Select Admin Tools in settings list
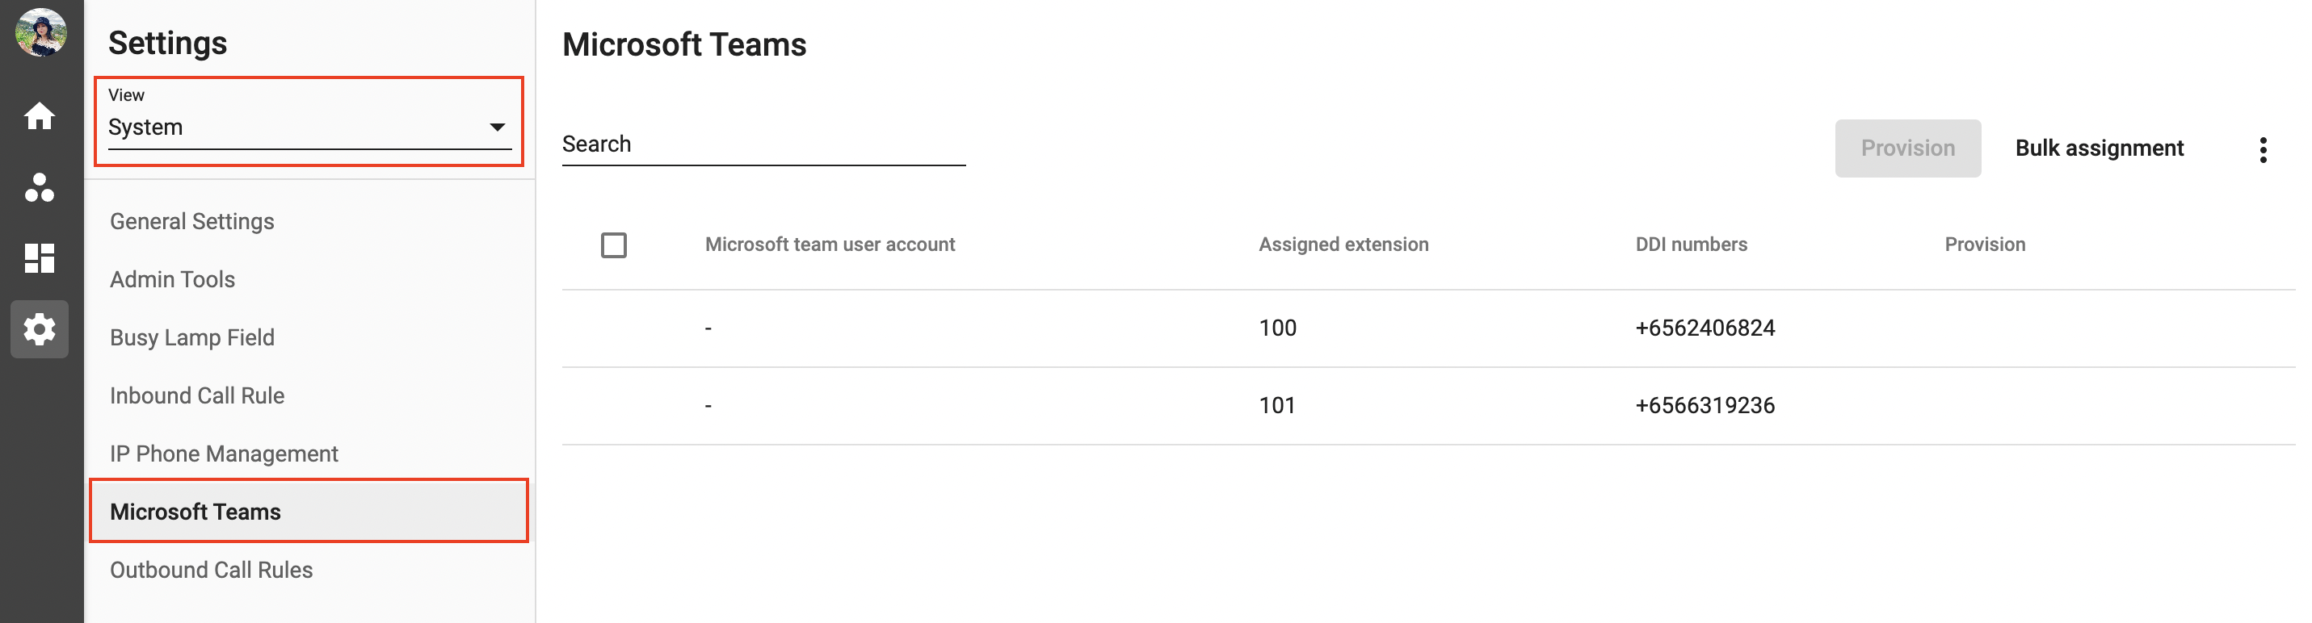The width and height of the screenshot is (2312, 623). pyautogui.click(x=172, y=280)
